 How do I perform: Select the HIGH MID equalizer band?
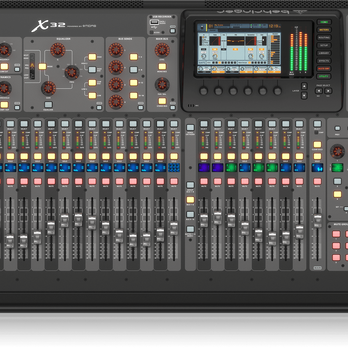click(92, 69)
